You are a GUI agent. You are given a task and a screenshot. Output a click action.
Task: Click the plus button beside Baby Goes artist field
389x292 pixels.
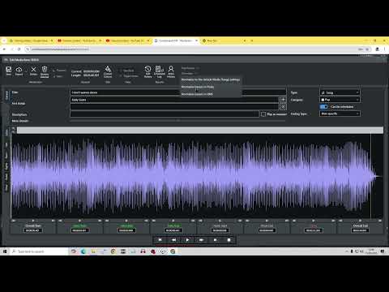[x=283, y=100]
